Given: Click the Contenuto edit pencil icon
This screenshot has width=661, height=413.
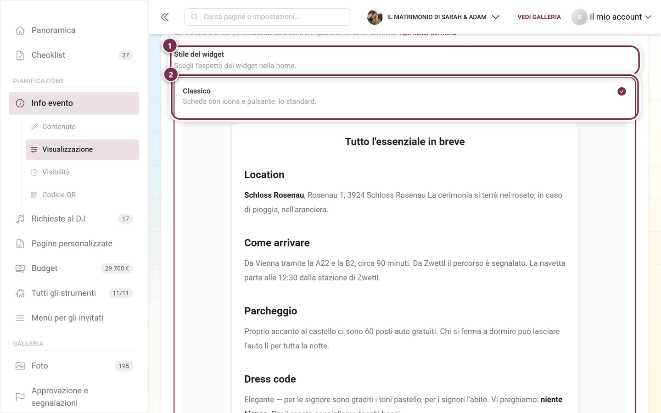Looking at the screenshot, I should (34, 127).
